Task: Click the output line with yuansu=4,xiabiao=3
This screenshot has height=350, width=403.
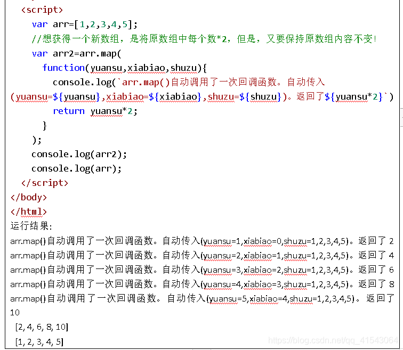Action: click(x=202, y=284)
